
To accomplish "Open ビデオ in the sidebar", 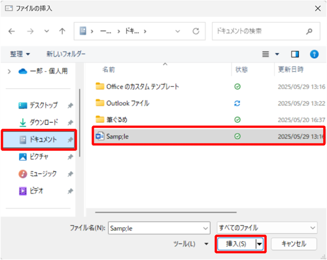I will pos(31,191).
